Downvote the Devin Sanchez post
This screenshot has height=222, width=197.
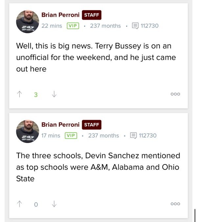54,204
